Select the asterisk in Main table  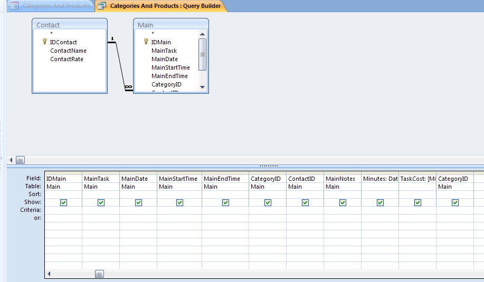pos(153,33)
